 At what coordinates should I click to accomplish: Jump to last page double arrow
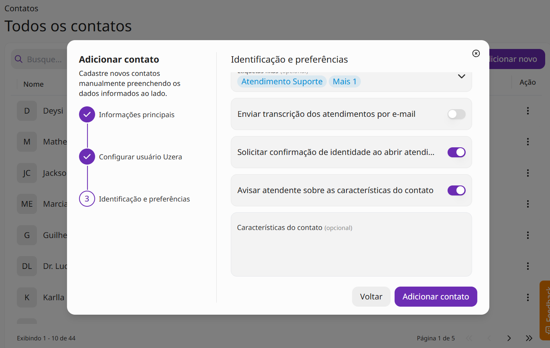point(529,338)
